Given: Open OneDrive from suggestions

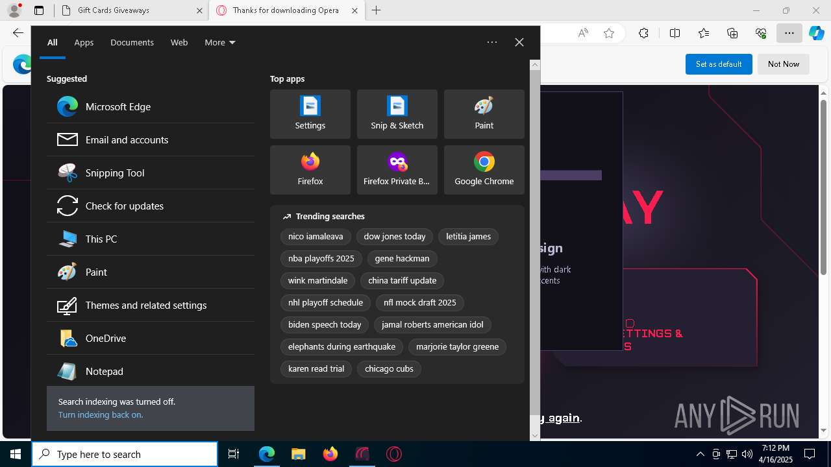Looking at the screenshot, I should click(151, 338).
